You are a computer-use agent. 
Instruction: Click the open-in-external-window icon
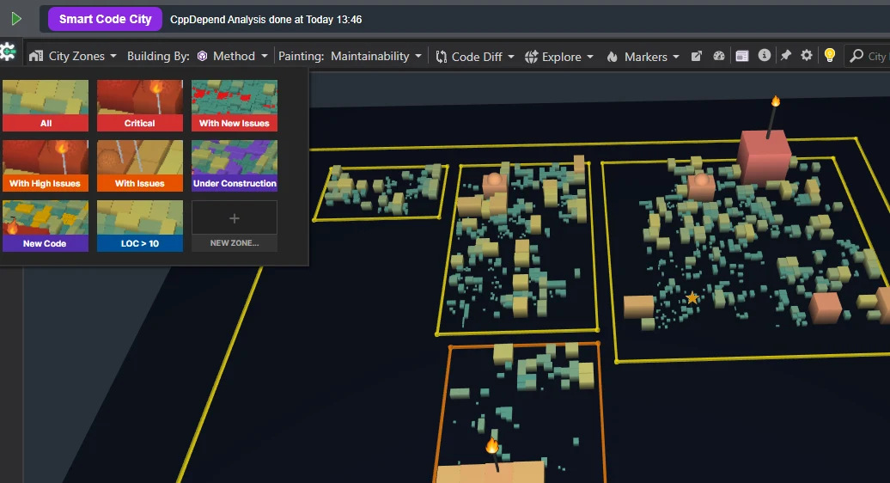(697, 56)
